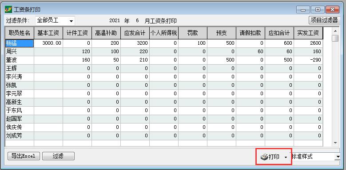Click the year value 2021
The image size is (346, 170).
coord(115,21)
